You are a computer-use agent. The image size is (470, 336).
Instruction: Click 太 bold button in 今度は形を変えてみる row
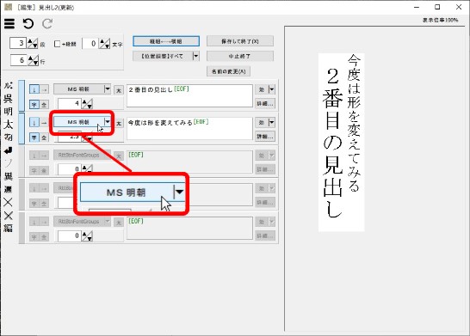coord(119,123)
